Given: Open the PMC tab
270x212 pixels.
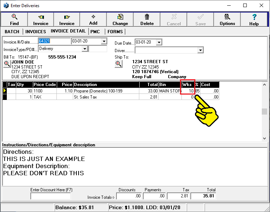Looking at the screenshot, I should pos(95,32).
